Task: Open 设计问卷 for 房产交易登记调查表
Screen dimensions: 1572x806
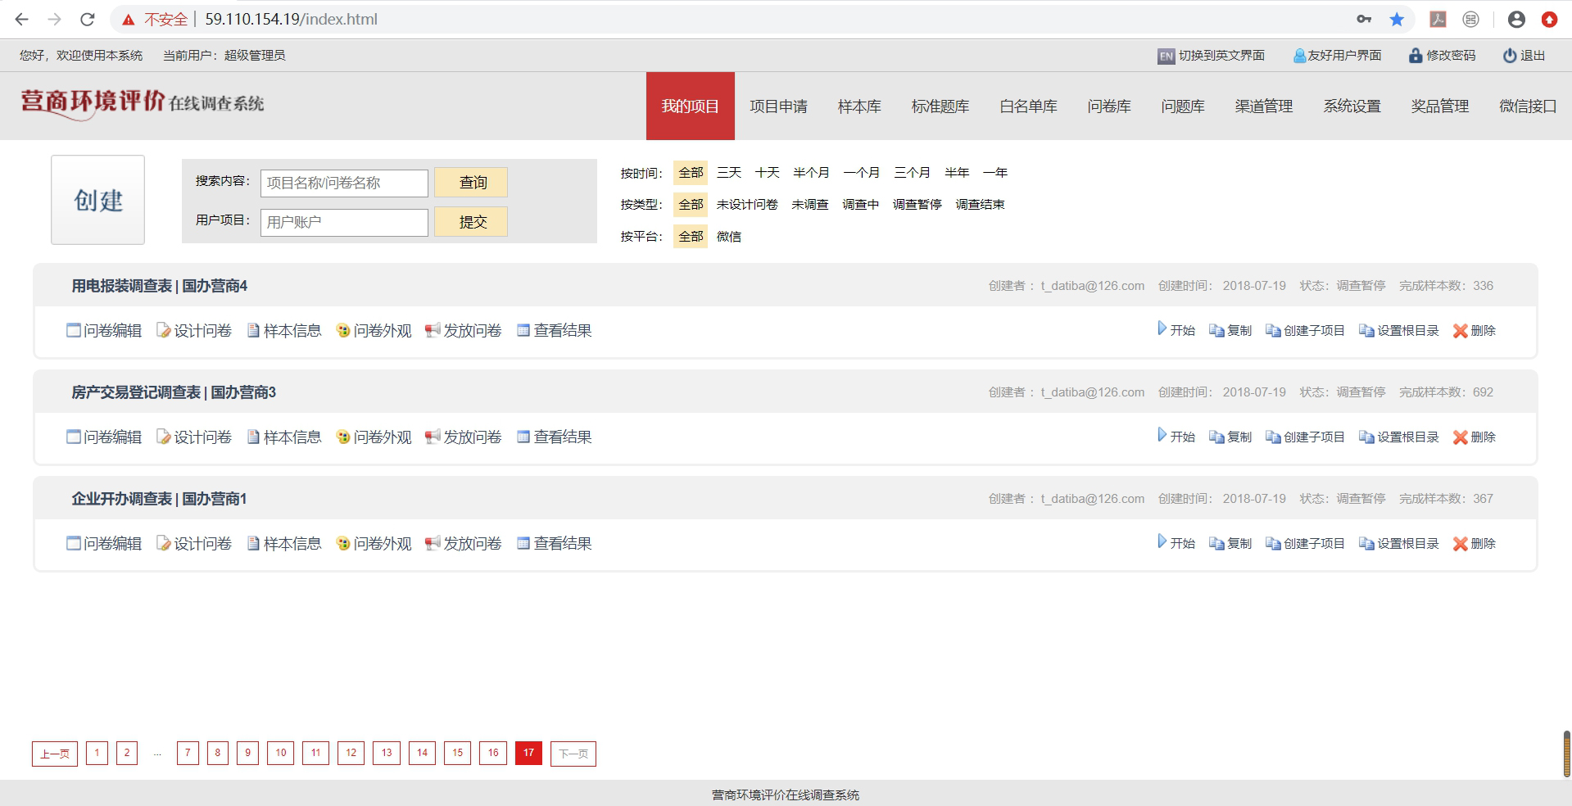Action: pyautogui.click(x=194, y=437)
